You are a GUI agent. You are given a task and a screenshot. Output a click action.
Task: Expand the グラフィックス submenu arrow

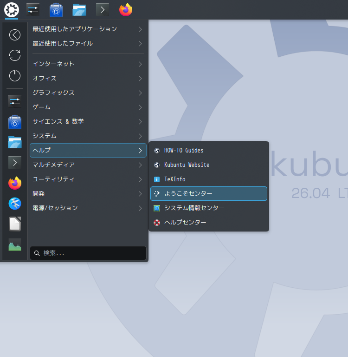(x=140, y=93)
